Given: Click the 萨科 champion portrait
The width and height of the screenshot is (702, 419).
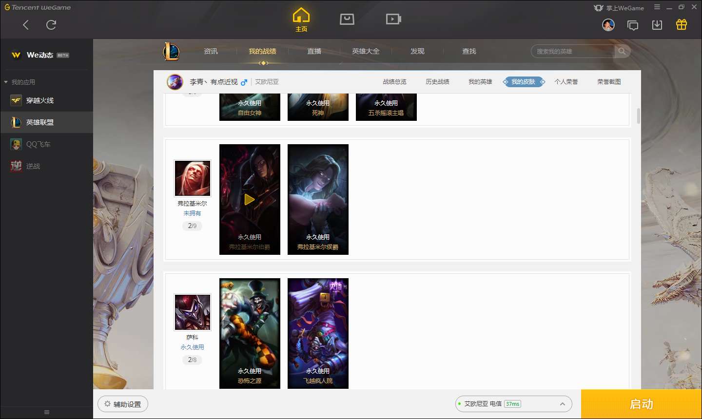Looking at the screenshot, I should click(193, 312).
